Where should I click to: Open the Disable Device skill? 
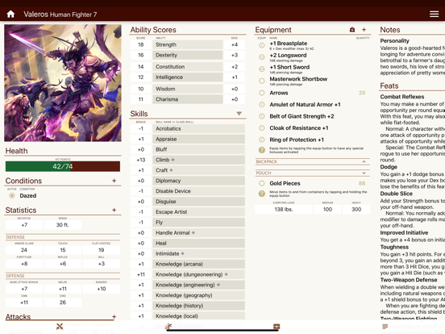pyautogui.click(x=198, y=191)
